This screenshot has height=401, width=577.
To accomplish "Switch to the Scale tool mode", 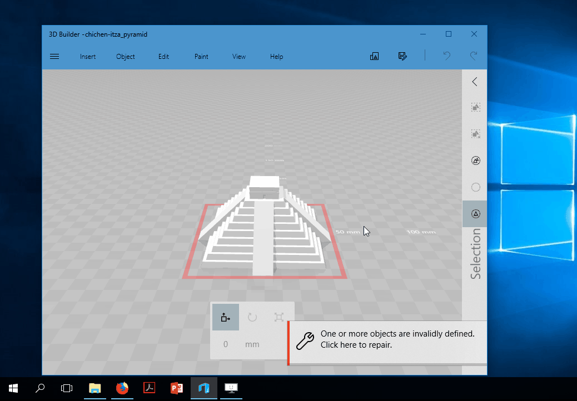I will 279,317.
